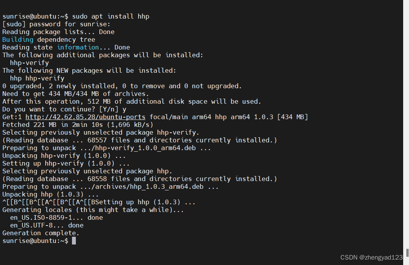Click the highlighted word 'information'
The height and width of the screenshot is (265, 409).
[x=78, y=47]
